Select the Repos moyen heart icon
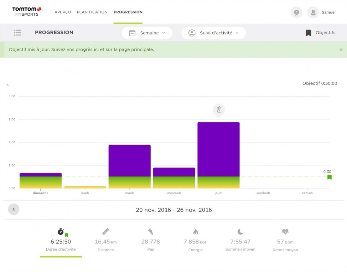347x272 pixels. [x=285, y=232]
